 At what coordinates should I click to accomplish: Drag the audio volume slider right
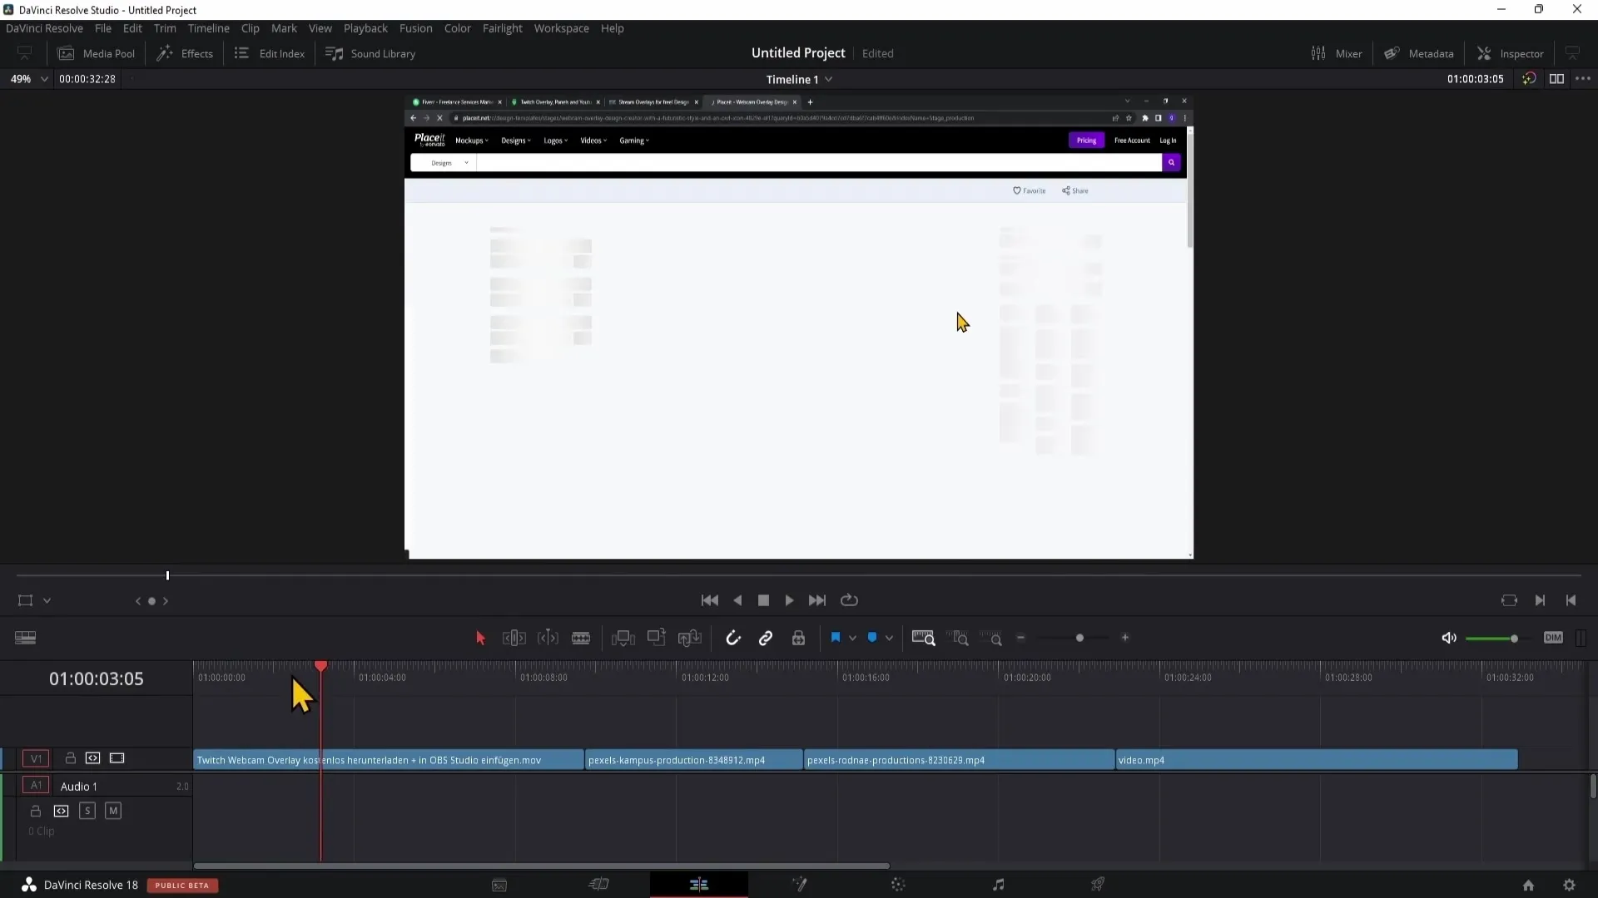point(1513,637)
